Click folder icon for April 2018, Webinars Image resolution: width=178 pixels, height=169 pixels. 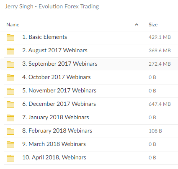10,158
